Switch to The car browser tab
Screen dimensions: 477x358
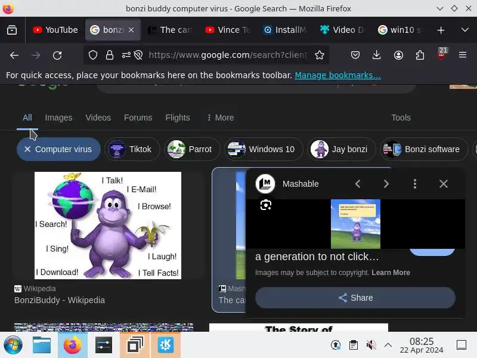[171, 30]
